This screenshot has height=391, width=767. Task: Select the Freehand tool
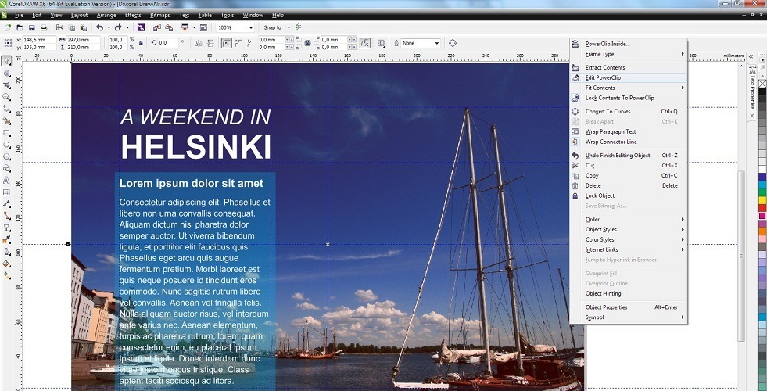[6, 109]
